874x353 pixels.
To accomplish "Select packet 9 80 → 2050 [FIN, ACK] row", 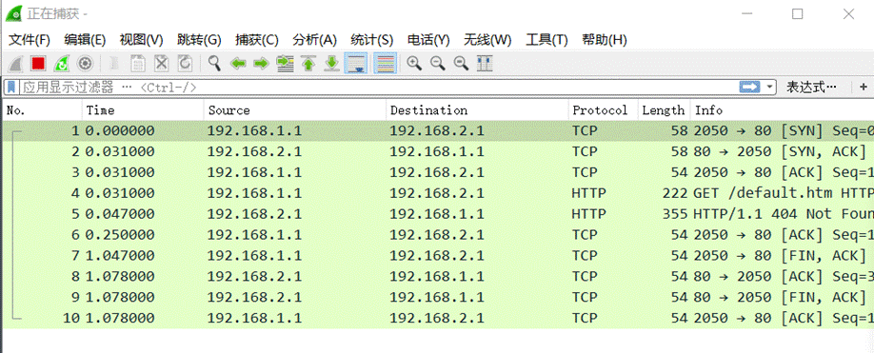I will (x=439, y=297).
